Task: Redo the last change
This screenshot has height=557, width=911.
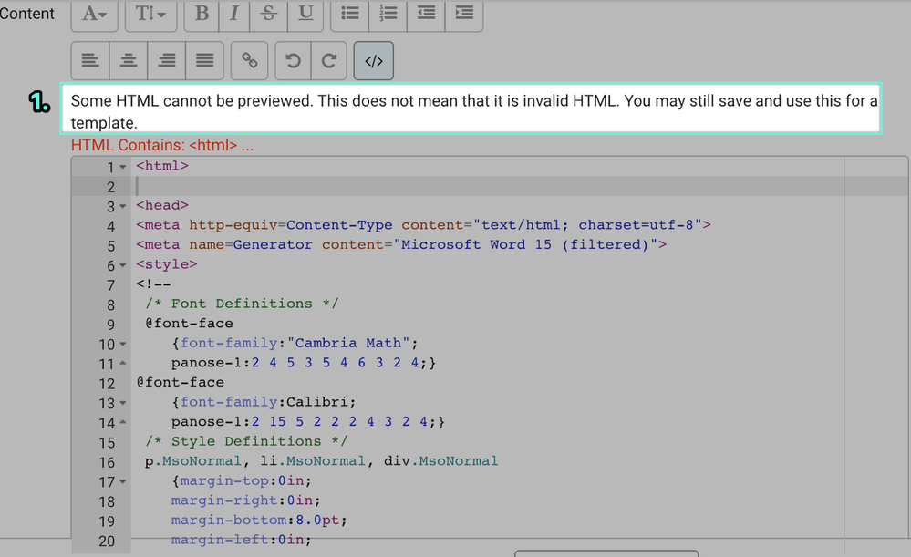Action: (329, 61)
